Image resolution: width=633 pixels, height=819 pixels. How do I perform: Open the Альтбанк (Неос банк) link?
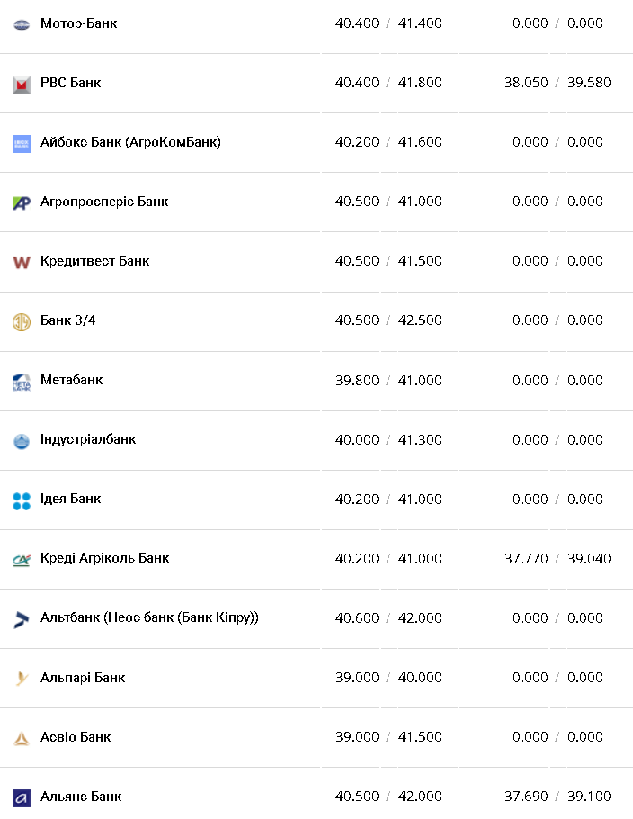click(149, 617)
